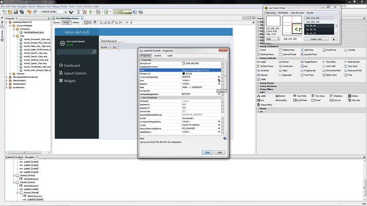
Task: Click the Build Project hammer icon
Action: [79, 11]
